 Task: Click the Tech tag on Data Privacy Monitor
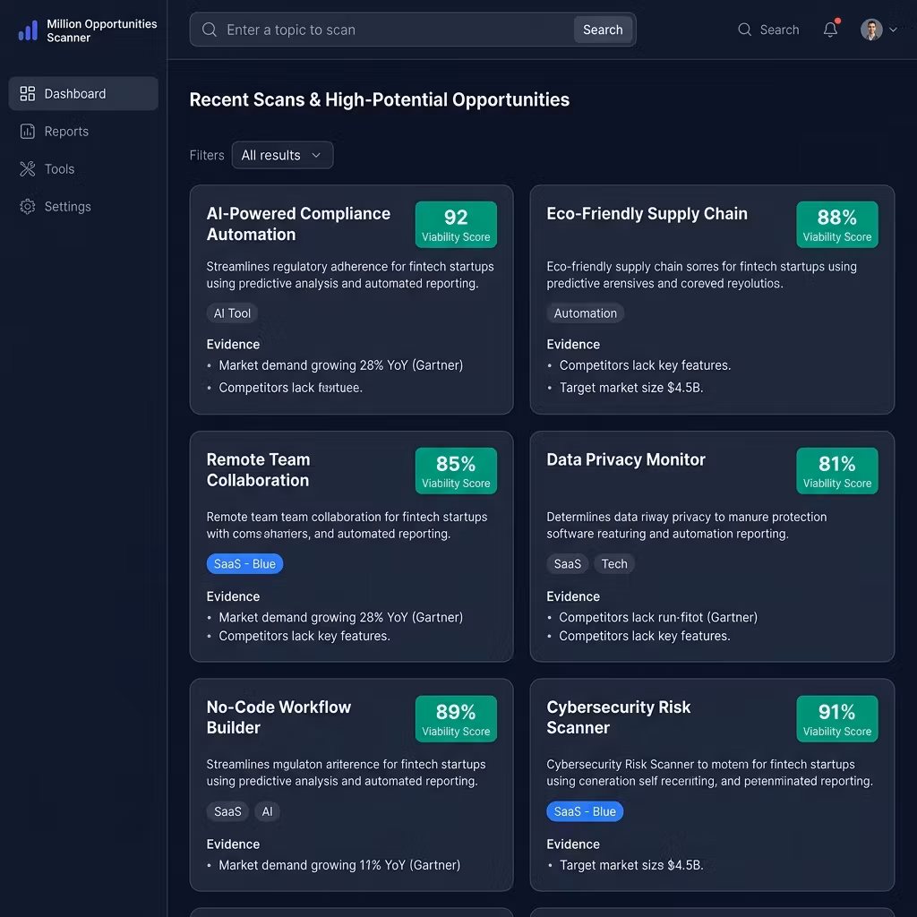[x=614, y=564]
